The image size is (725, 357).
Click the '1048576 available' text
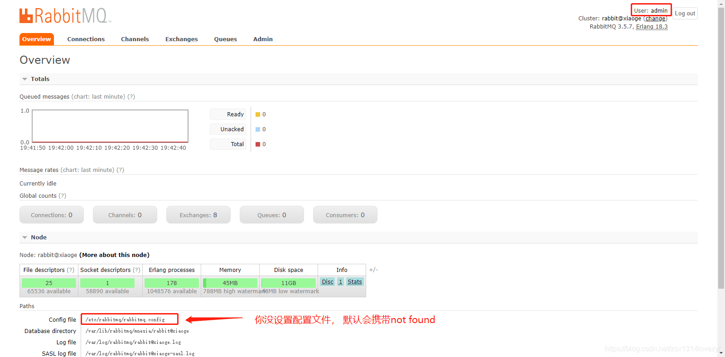click(172, 291)
